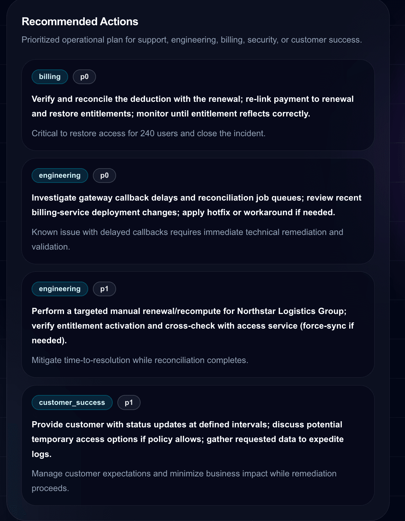Open the provide customer status updates action

tap(188, 439)
